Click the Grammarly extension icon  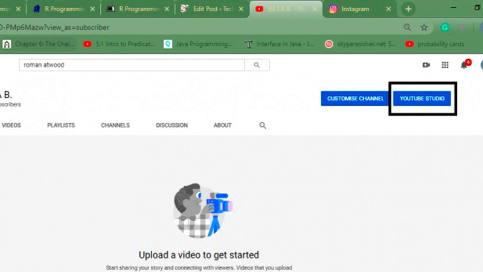coord(445,27)
